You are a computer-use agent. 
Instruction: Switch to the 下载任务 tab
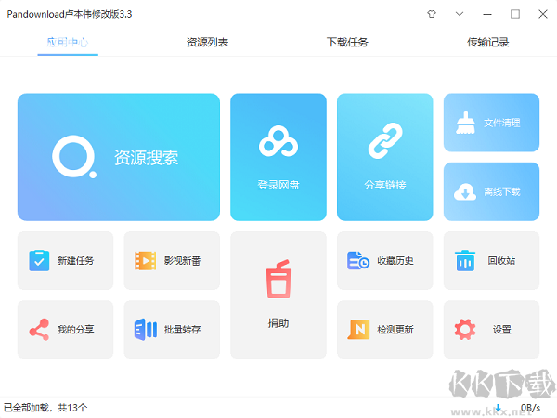tap(347, 43)
